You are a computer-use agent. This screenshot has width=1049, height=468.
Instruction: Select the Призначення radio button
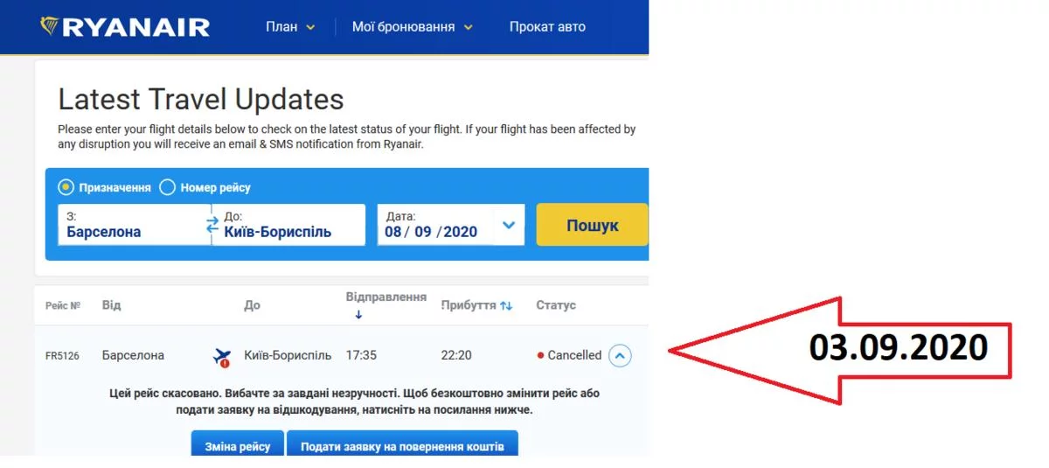[66, 187]
